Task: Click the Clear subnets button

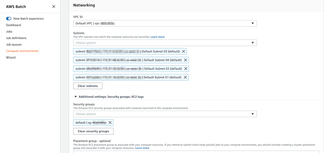Action: 87,86
